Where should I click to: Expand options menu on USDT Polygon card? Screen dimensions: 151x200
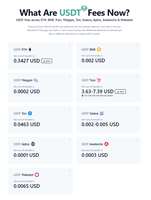pos(70,76)
